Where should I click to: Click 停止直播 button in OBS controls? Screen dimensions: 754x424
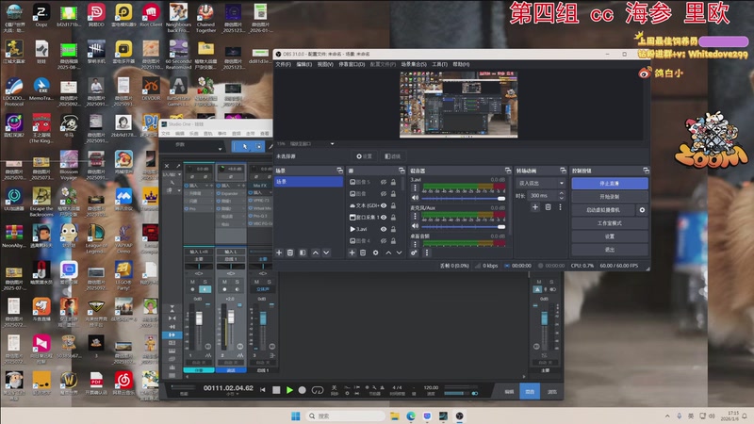[610, 183]
